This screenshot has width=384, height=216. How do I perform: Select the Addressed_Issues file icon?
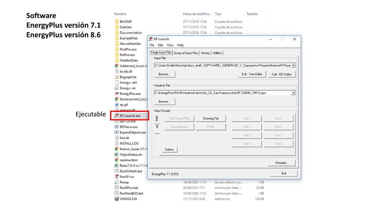pos(117,66)
